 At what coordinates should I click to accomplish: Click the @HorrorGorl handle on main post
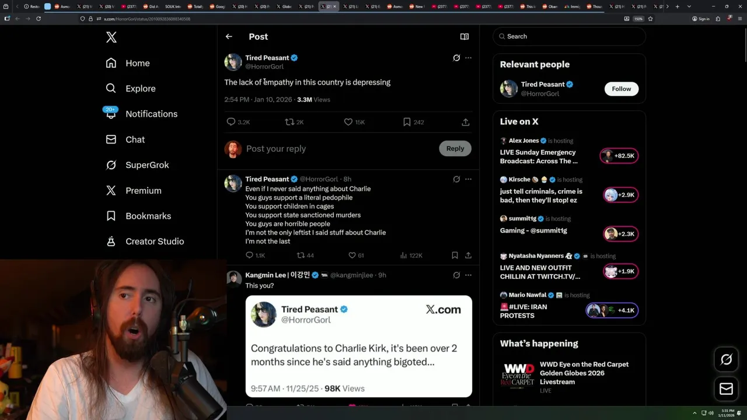(264, 66)
